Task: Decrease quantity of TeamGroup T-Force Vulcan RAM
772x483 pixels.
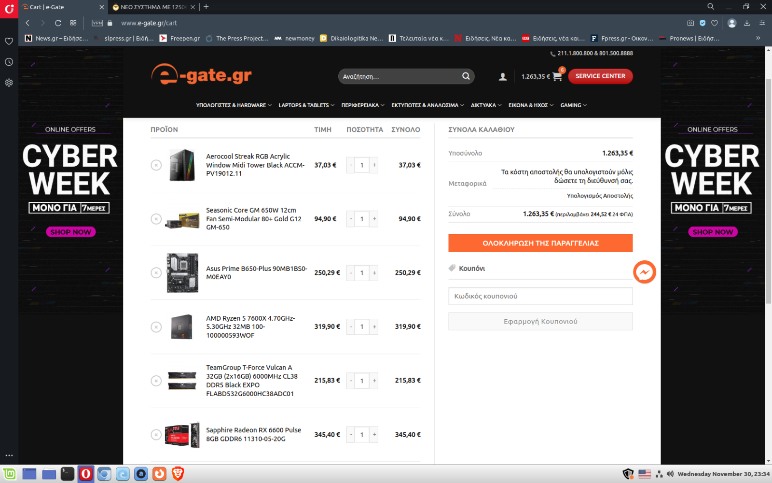Action: (x=351, y=381)
